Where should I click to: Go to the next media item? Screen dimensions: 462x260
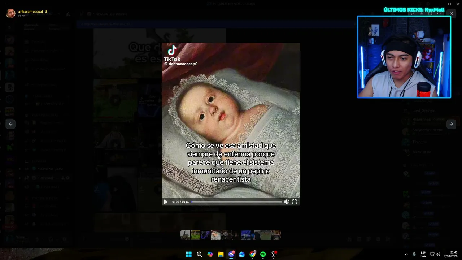pyautogui.click(x=451, y=124)
